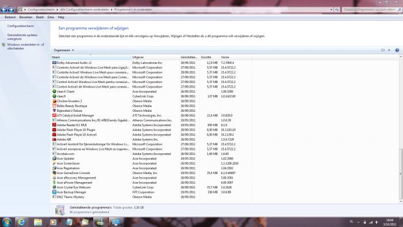
Task: Show hidden tray icons arrow
Action: pos(359,222)
